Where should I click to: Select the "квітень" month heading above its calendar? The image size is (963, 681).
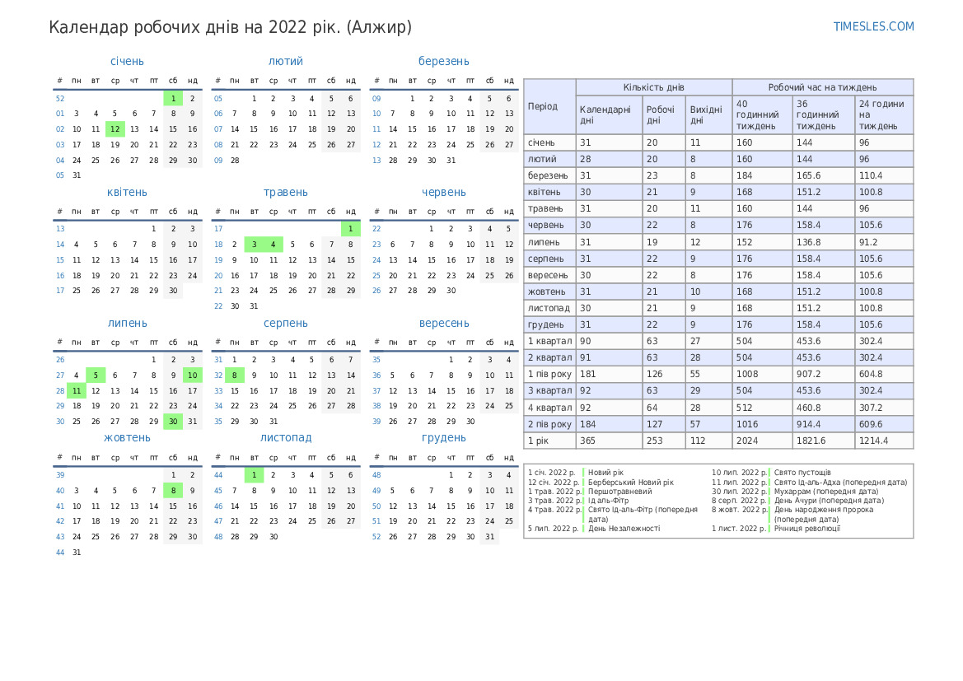[127, 192]
